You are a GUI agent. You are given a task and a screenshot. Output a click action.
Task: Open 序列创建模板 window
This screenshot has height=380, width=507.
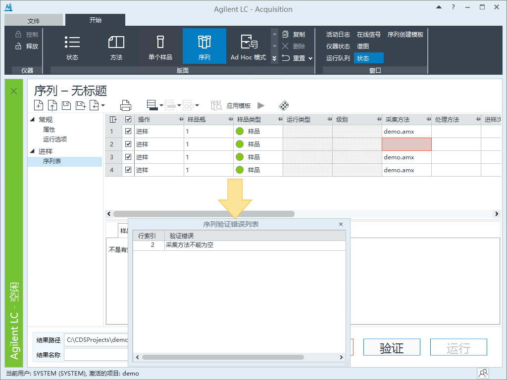pyautogui.click(x=405, y=34)
